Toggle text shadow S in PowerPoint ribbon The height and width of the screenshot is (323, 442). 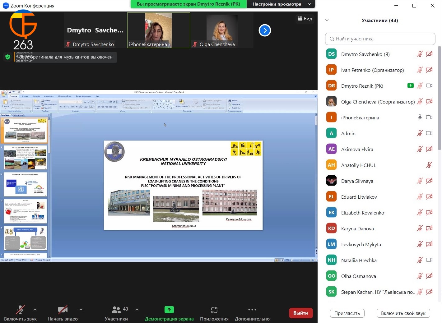(76, 107)
